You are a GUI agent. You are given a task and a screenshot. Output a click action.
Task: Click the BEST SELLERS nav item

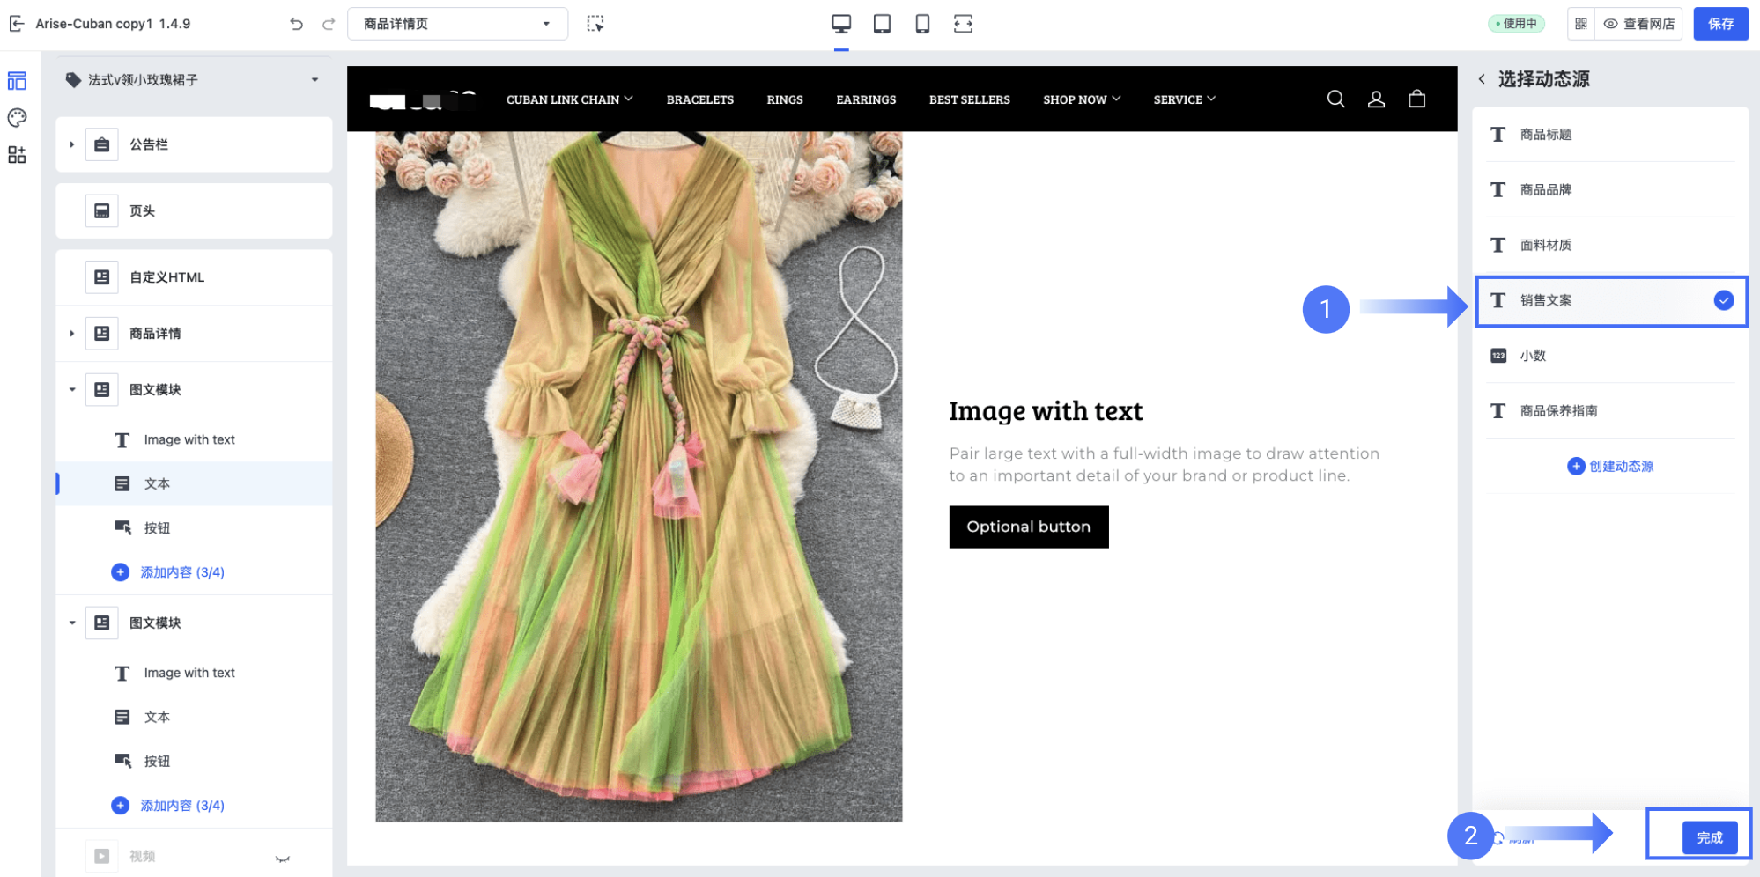click(969, 100)
